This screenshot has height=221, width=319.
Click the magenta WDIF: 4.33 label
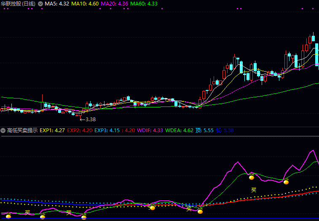pyautogui.click(x=150, y=130)
